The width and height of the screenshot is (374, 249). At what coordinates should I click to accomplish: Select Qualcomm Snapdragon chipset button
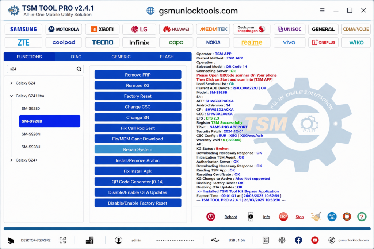pos(251,29)
